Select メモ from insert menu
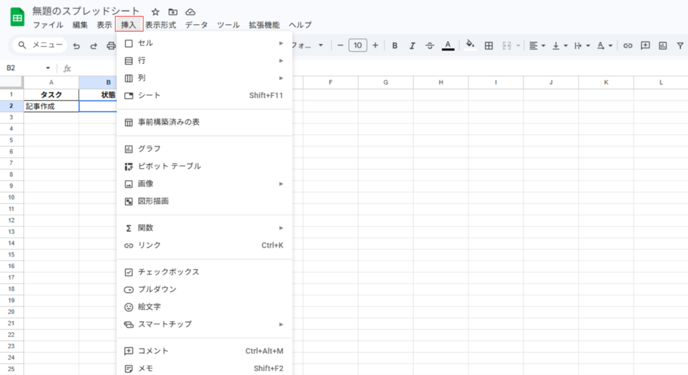 coord(204,368)
